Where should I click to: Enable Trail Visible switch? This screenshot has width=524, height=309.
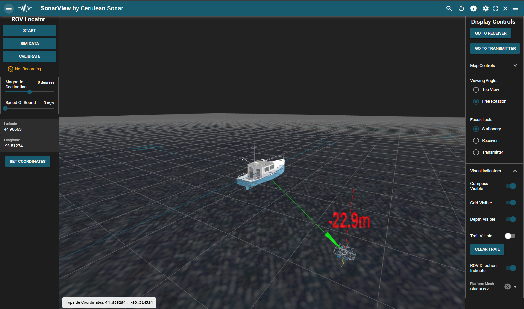pos(510,236)
